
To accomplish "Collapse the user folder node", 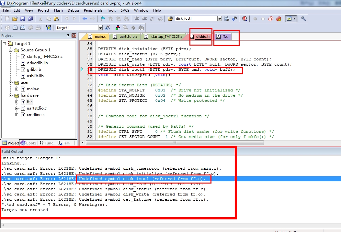I will click(x=10, y=82).
